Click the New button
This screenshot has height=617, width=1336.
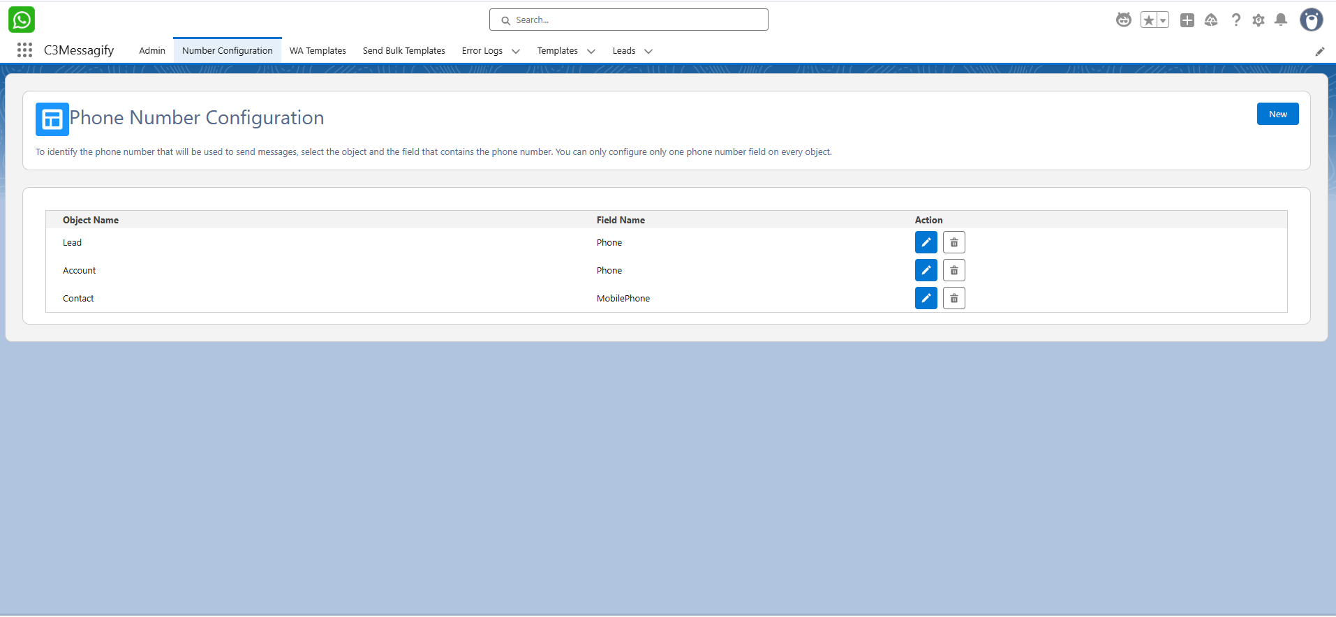pyautogui.click(x=1277, y=114)
